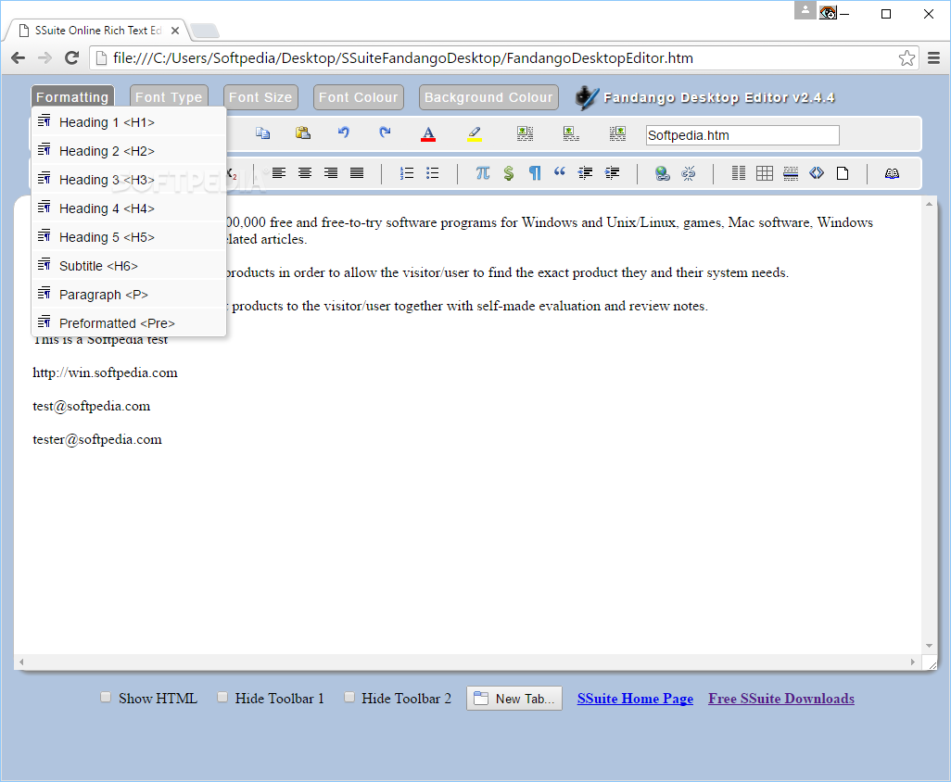Image resolution: width=951 pixels, height=782 pixels.
Task: Open the font colour red A picker
Action: [x=428, y=134]
